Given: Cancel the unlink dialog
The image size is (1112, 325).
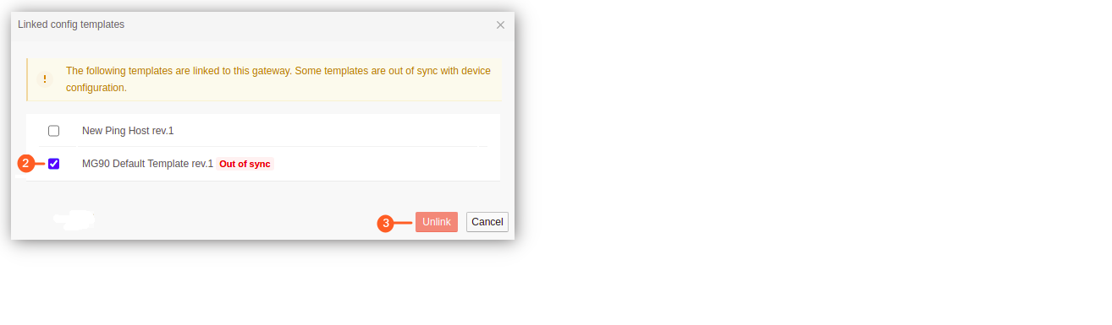Looking at the screenshot, I should tap(487, 222).
